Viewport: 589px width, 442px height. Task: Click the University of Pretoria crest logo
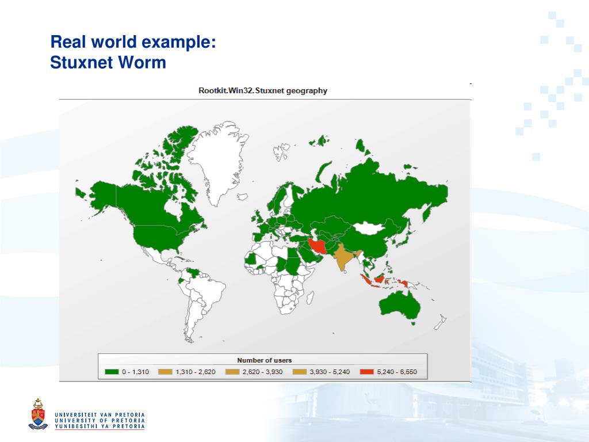point(38,414)
